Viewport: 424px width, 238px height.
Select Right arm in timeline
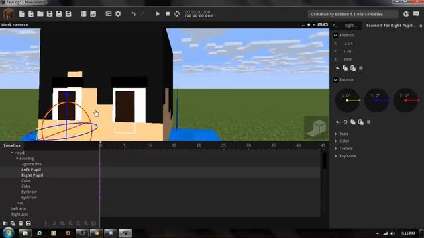coord(20,214)
